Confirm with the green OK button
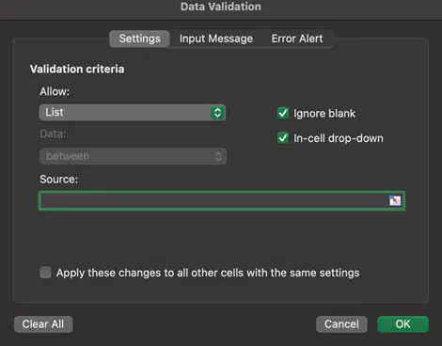 click(403, 324)
